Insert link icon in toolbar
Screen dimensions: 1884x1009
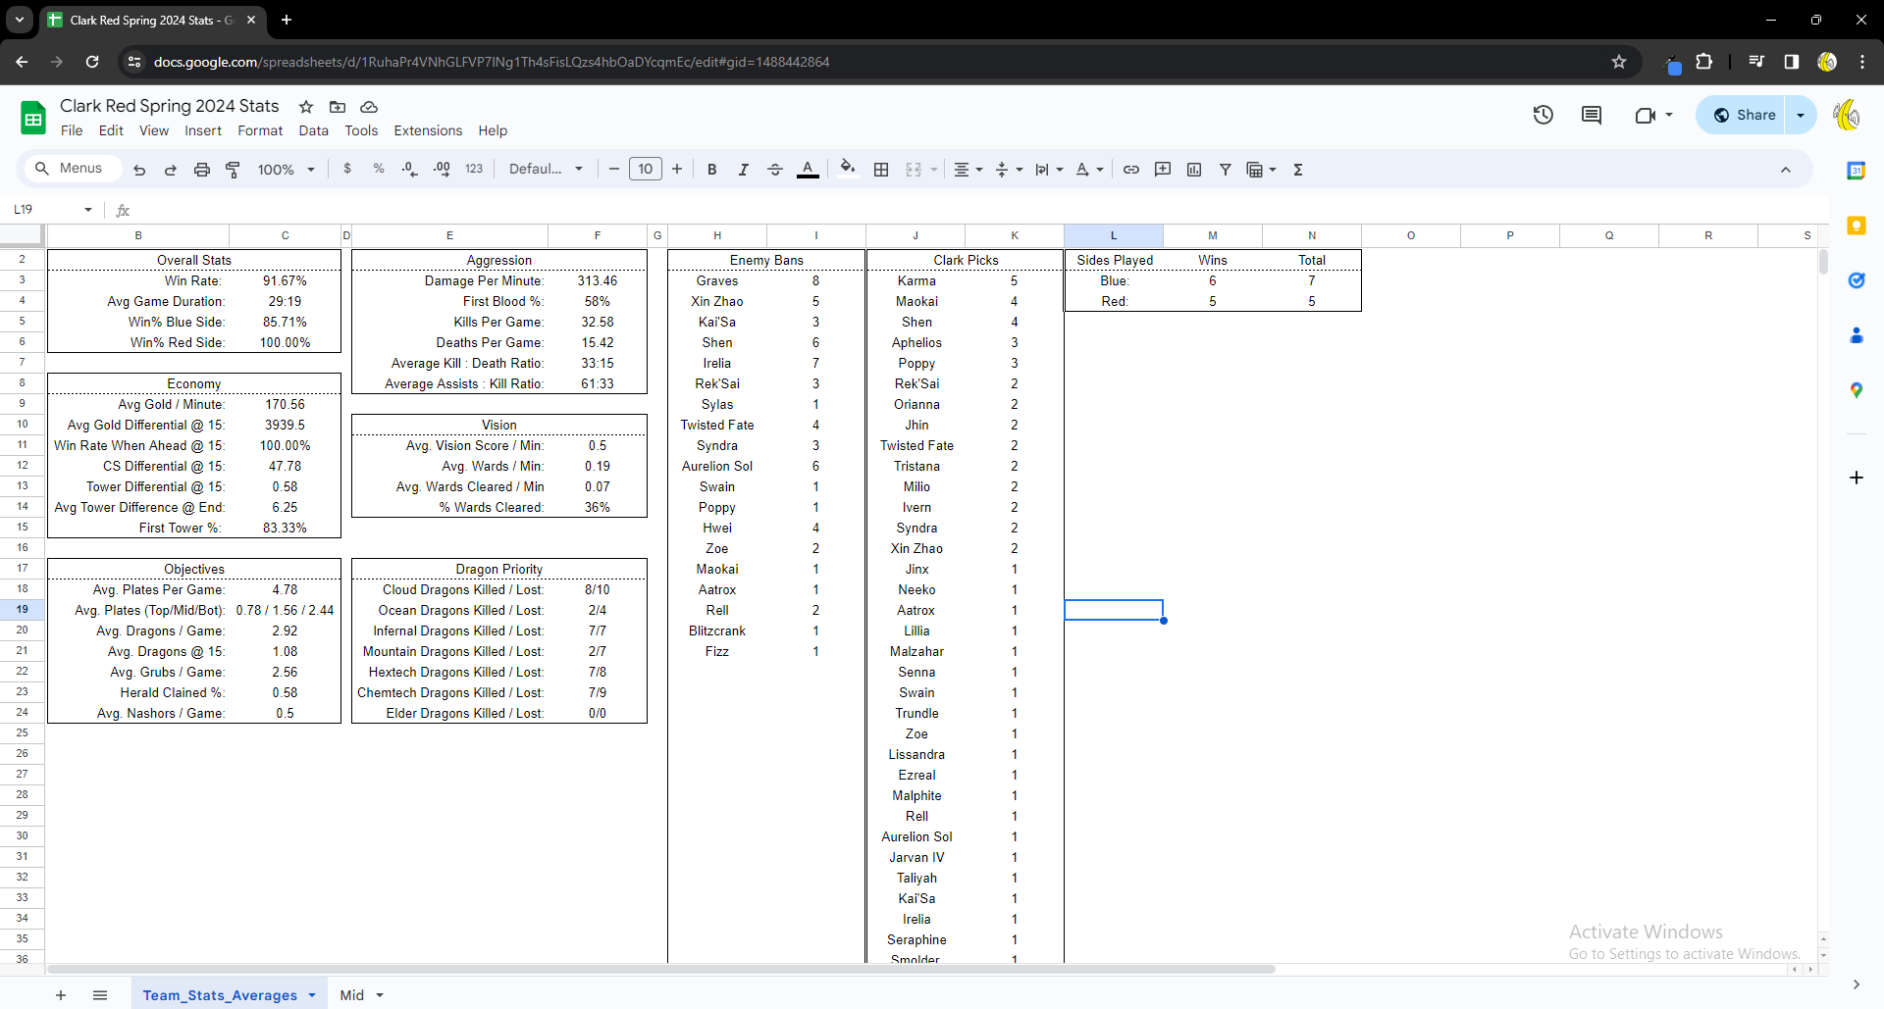click(1131, 170)
